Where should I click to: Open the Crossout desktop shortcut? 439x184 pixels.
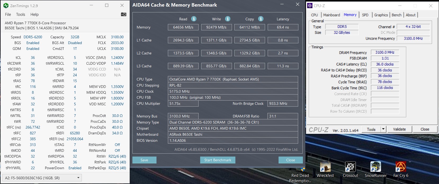tap(350, 169)
